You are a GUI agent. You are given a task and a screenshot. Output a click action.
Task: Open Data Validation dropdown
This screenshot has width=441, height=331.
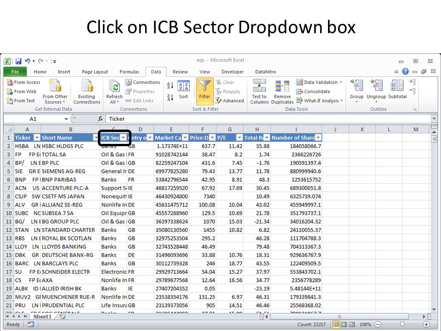point(319,82)
